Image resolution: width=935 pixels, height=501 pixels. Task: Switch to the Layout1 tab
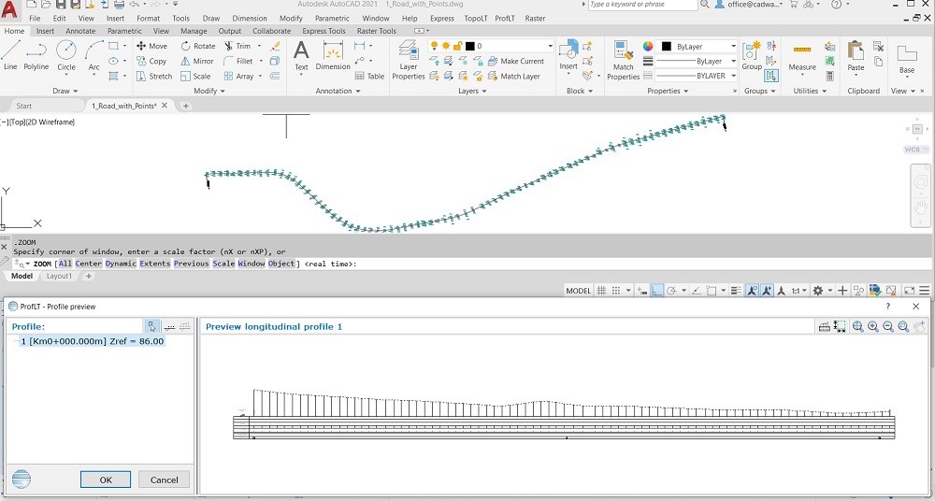click(59, 276)
